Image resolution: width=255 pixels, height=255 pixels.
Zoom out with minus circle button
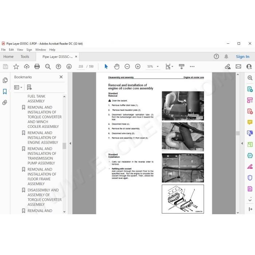(x=127, y=67)
